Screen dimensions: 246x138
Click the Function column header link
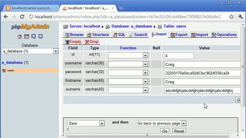[x=128, y=48]
